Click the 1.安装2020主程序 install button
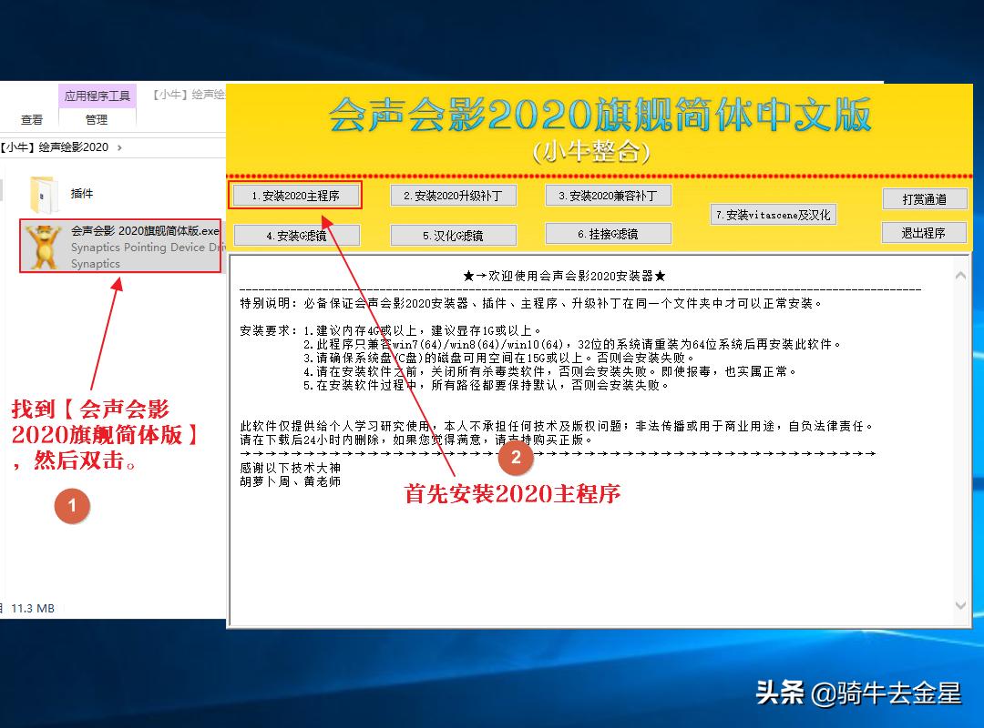This screenshot has width=984, height=728. [294, 194]
